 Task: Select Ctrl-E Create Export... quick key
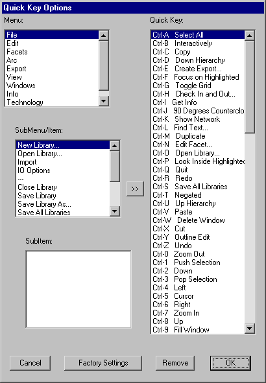coord(198,69)
